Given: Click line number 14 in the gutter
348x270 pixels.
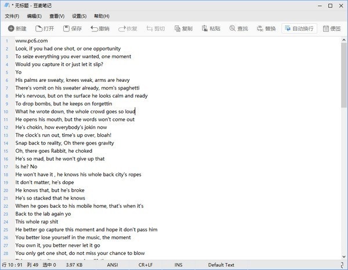Looking at the screenshot, I should 6,143.
